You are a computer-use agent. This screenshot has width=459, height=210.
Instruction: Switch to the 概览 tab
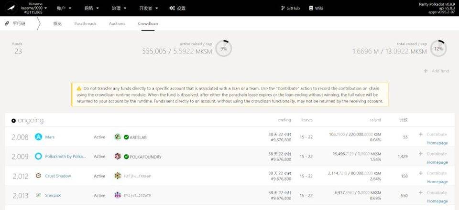[x=57, y=24]
